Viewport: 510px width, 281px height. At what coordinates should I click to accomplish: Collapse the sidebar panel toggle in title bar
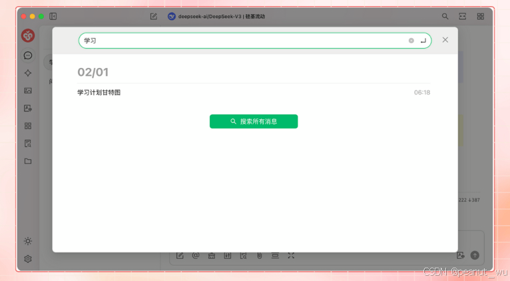coord(53,16)
